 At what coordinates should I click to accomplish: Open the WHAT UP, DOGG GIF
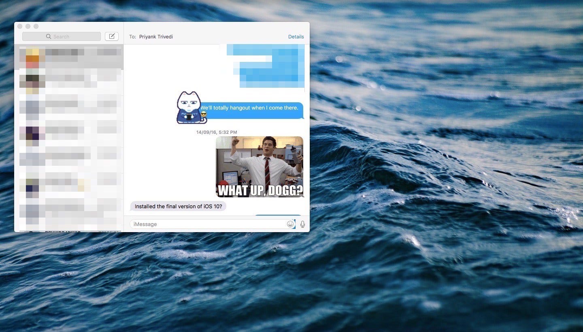(x=260, y=166)
